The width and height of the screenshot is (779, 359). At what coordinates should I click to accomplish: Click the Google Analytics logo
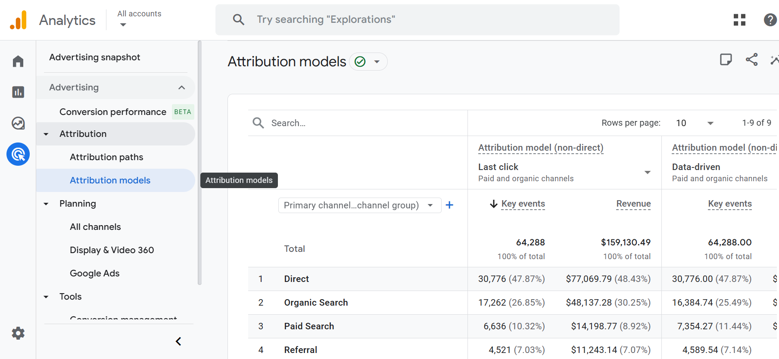[x=18, y=20]
